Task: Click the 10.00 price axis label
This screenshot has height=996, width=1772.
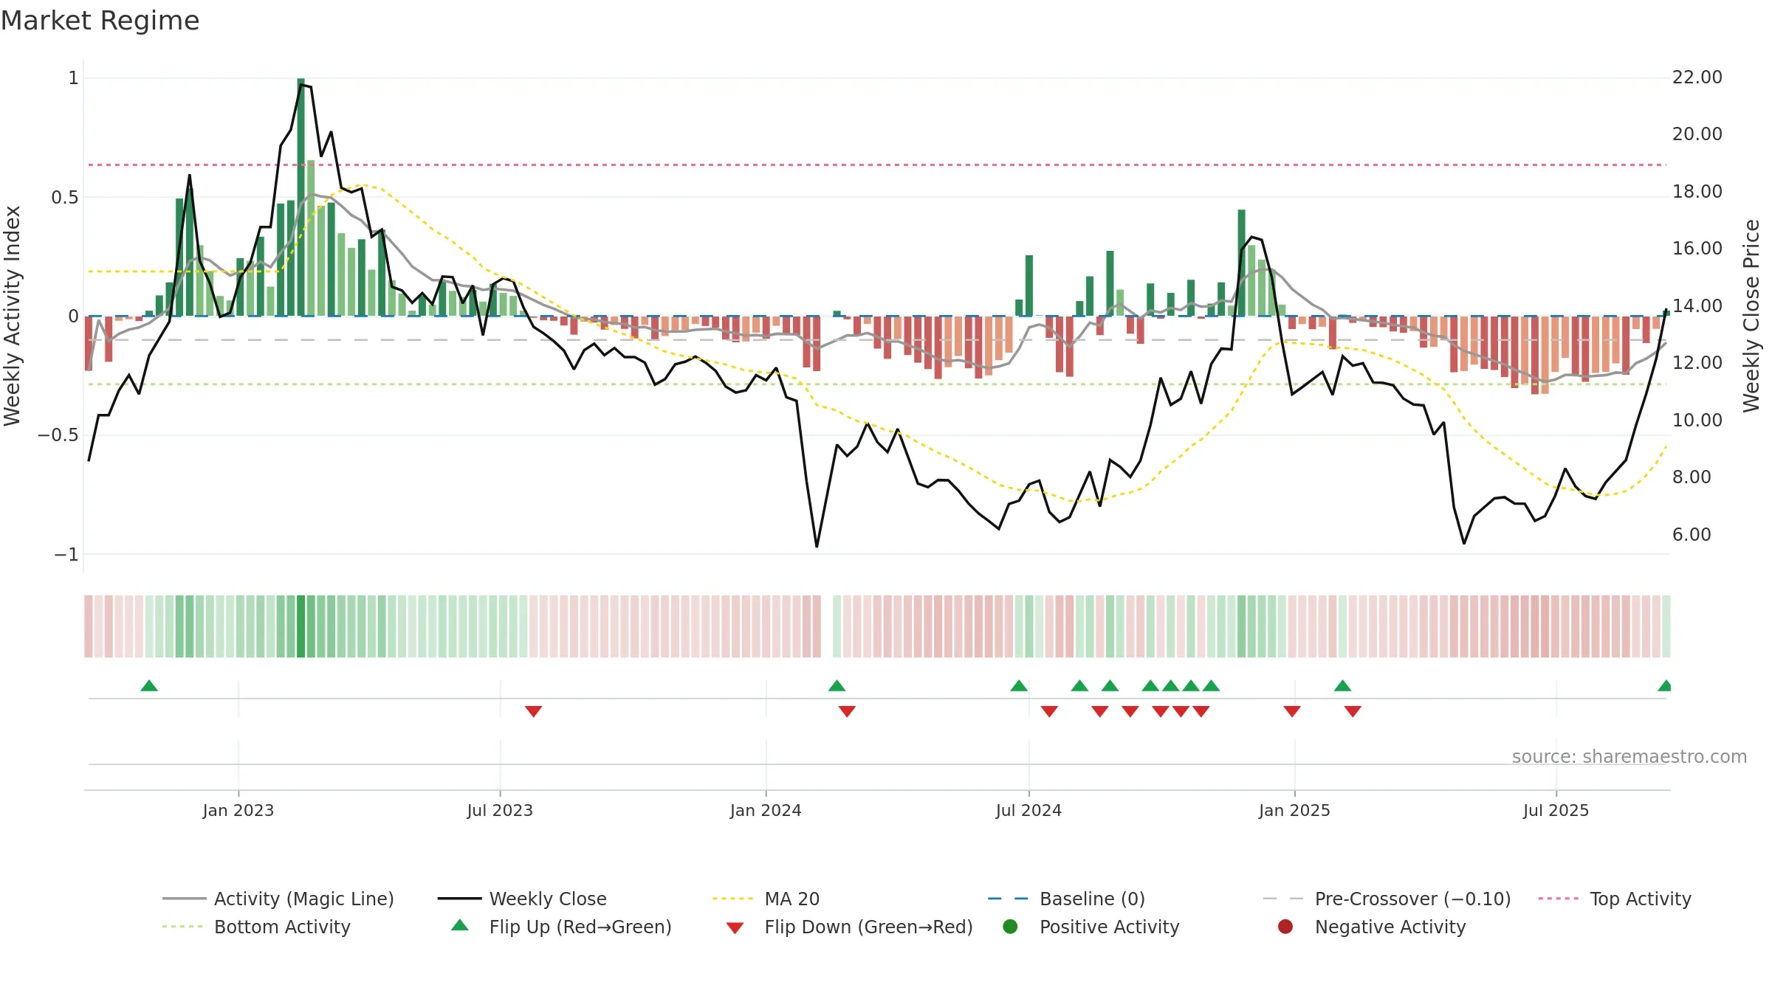Action: point(1697,421)
